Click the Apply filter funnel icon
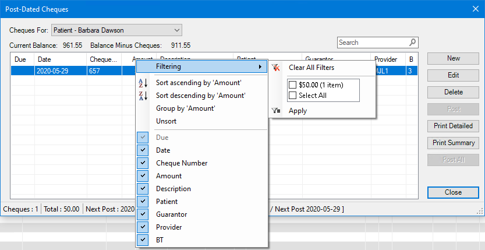Viewport: 485px width, 250px height. (x=275, y=111)
